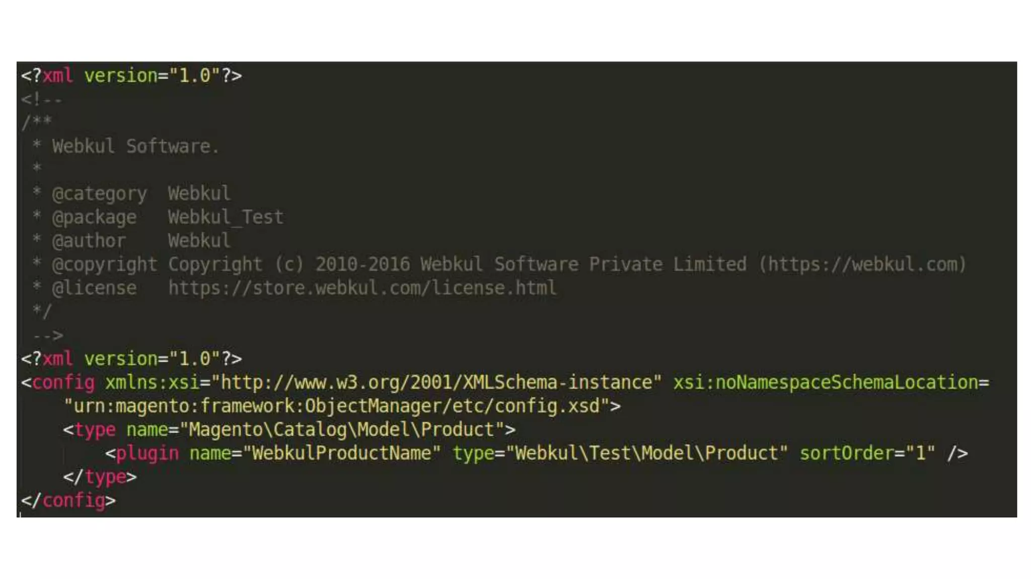Click the sortOrder attribute name
Viewport: 1031px width, 579px height.
pos(846,453)
